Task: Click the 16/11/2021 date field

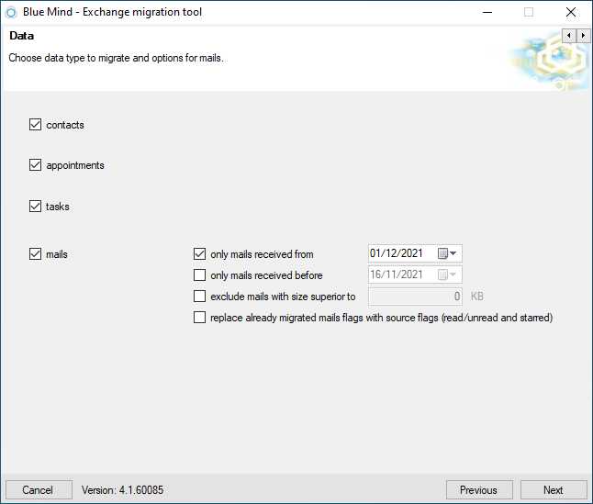Action: click(415, 274)
